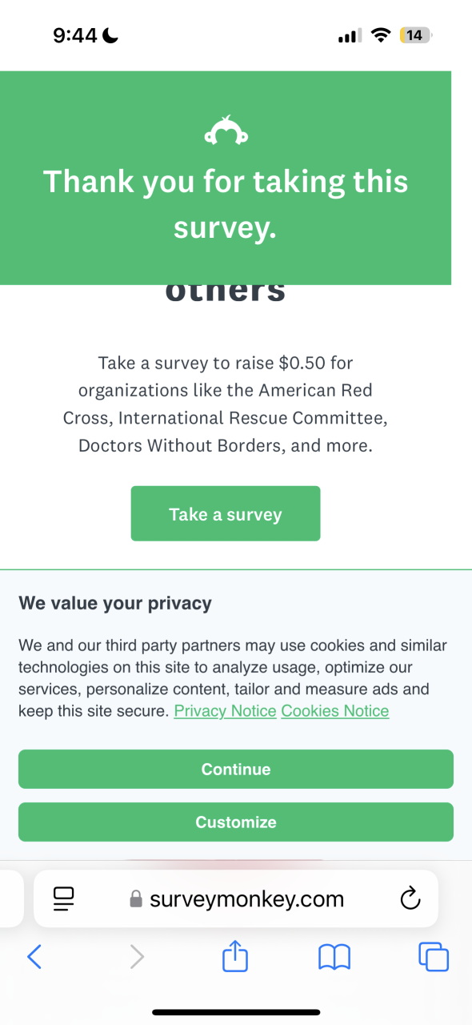Go back using the Safari back arrow

pyautogui.click(x=34, y=956)
